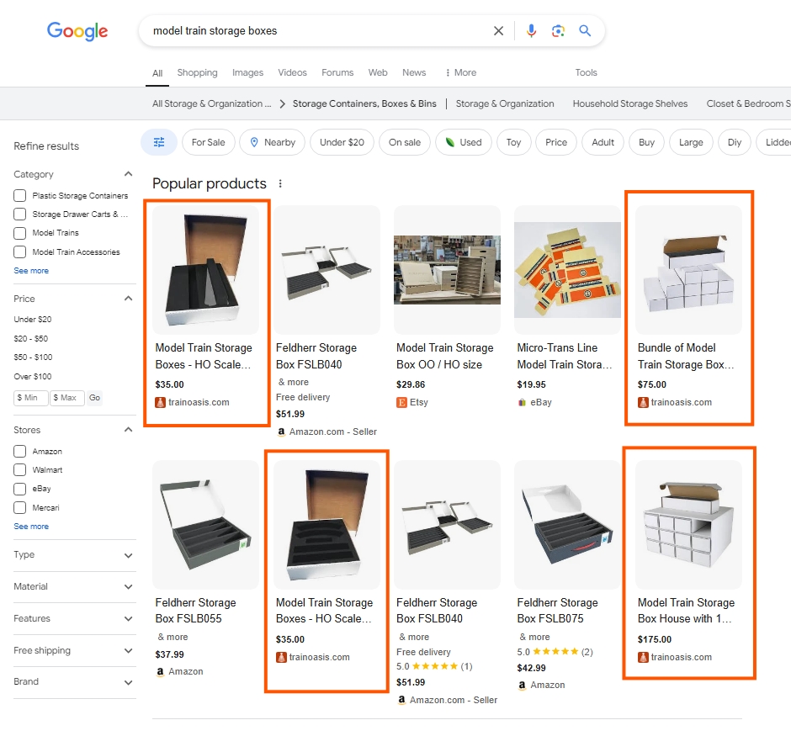Open the $29.86 Etsy product image

(447, 270)
